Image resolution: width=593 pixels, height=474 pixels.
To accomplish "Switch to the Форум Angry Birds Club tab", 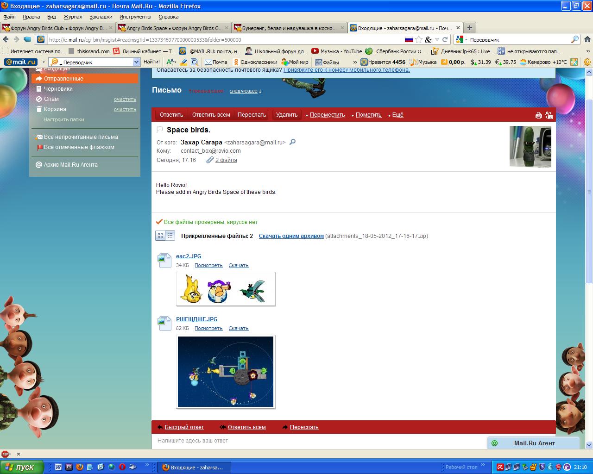I will pos(58,28).
